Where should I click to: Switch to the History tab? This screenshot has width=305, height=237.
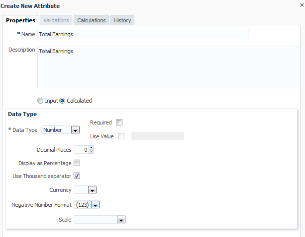click(122, 20)
